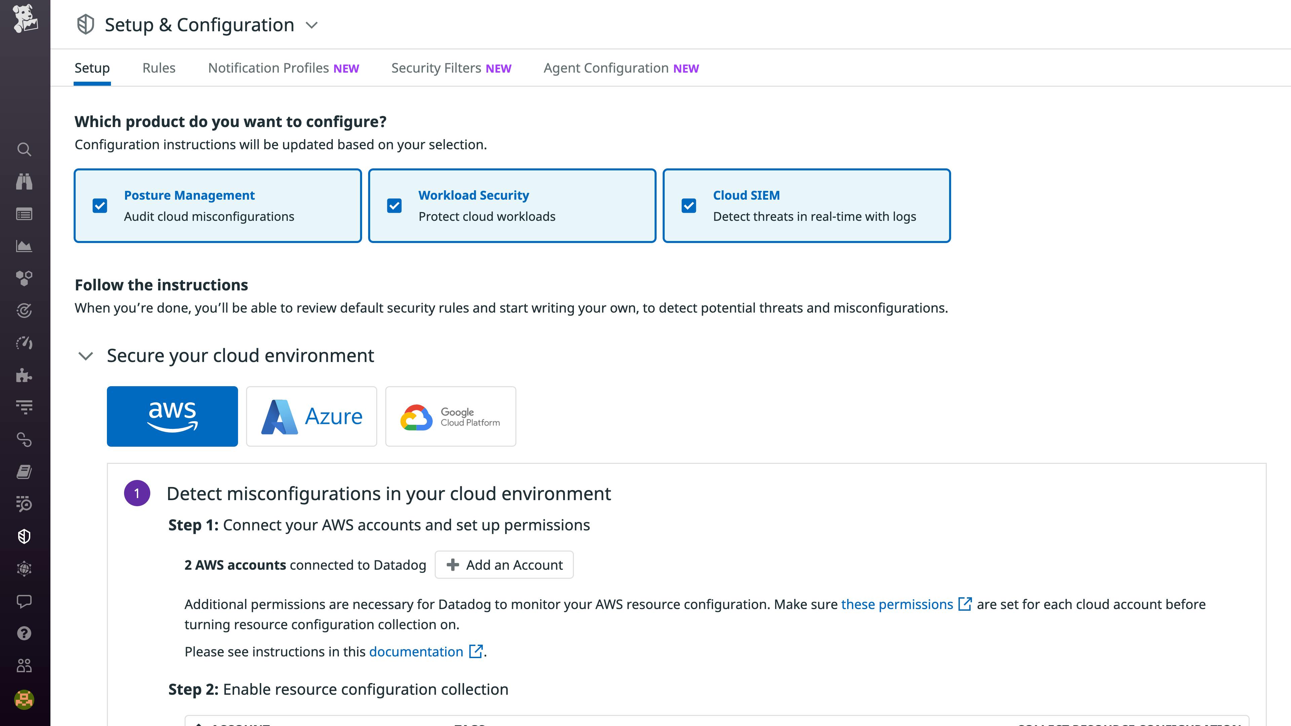Viewport: 1291px width, 726px height.
Task: Select the Events icon in the sidebar
Action: tap(25, 214)
